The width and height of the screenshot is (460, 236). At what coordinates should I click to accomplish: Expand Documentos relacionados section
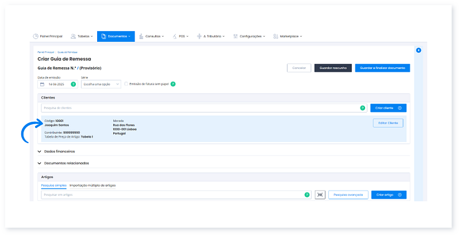point(66,163)
